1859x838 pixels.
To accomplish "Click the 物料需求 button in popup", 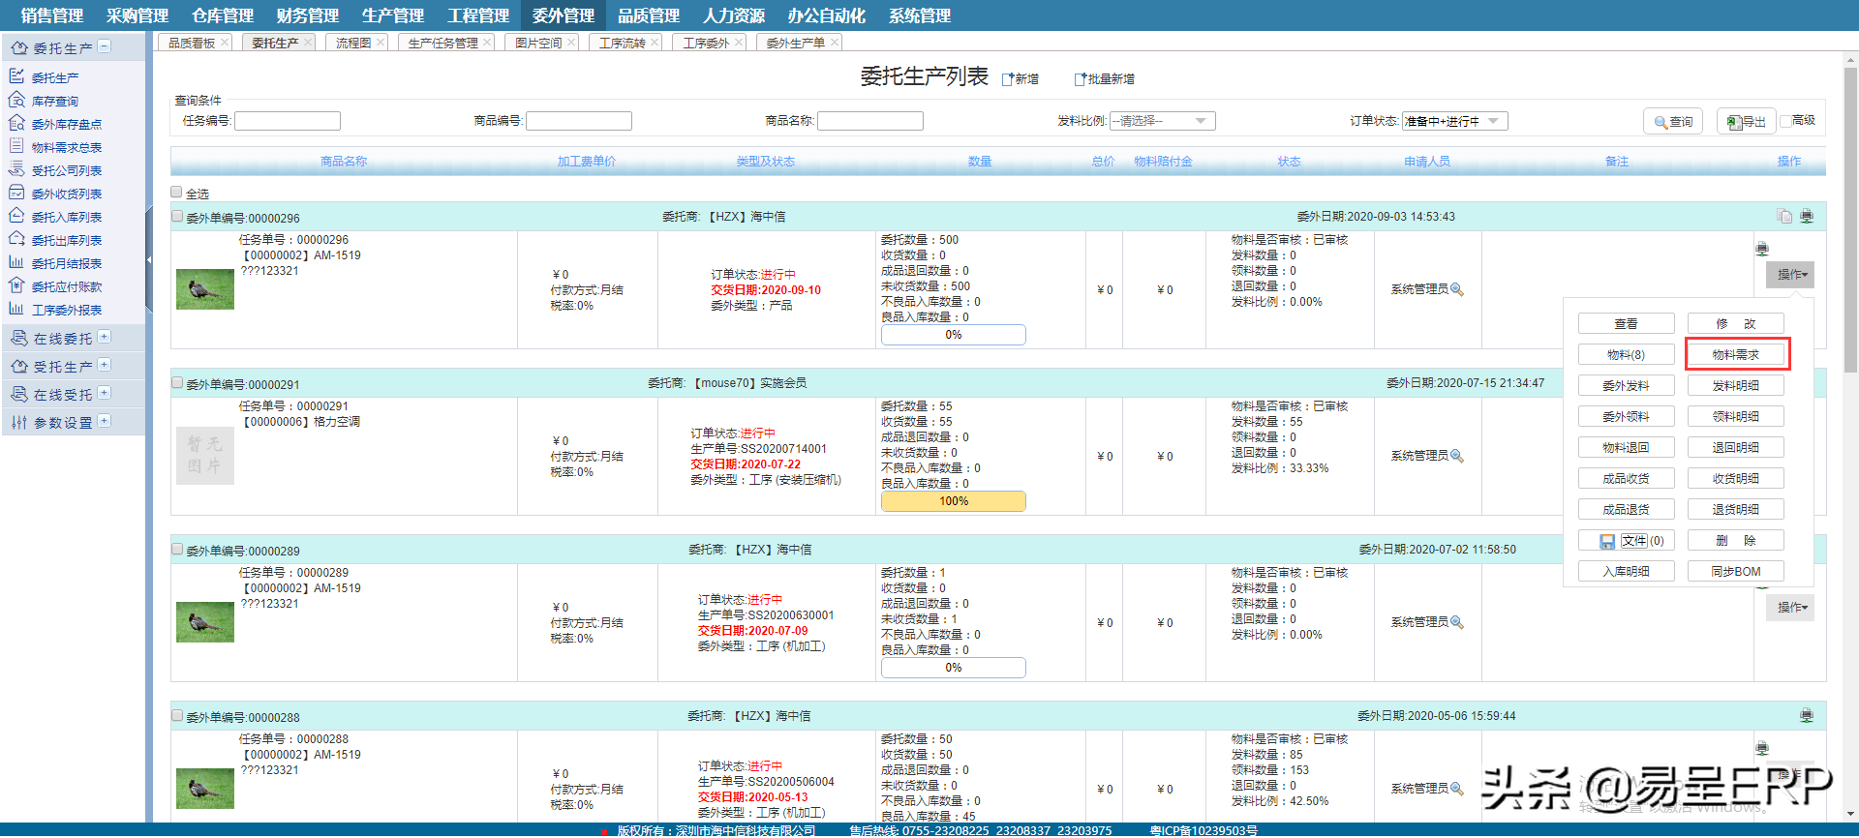I will 1736,354.
